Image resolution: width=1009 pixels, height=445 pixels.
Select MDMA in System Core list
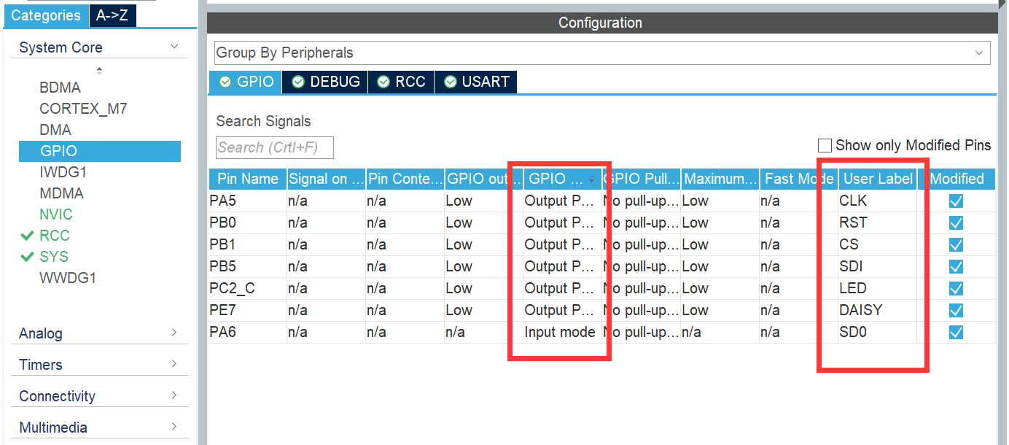coord(61,193)
